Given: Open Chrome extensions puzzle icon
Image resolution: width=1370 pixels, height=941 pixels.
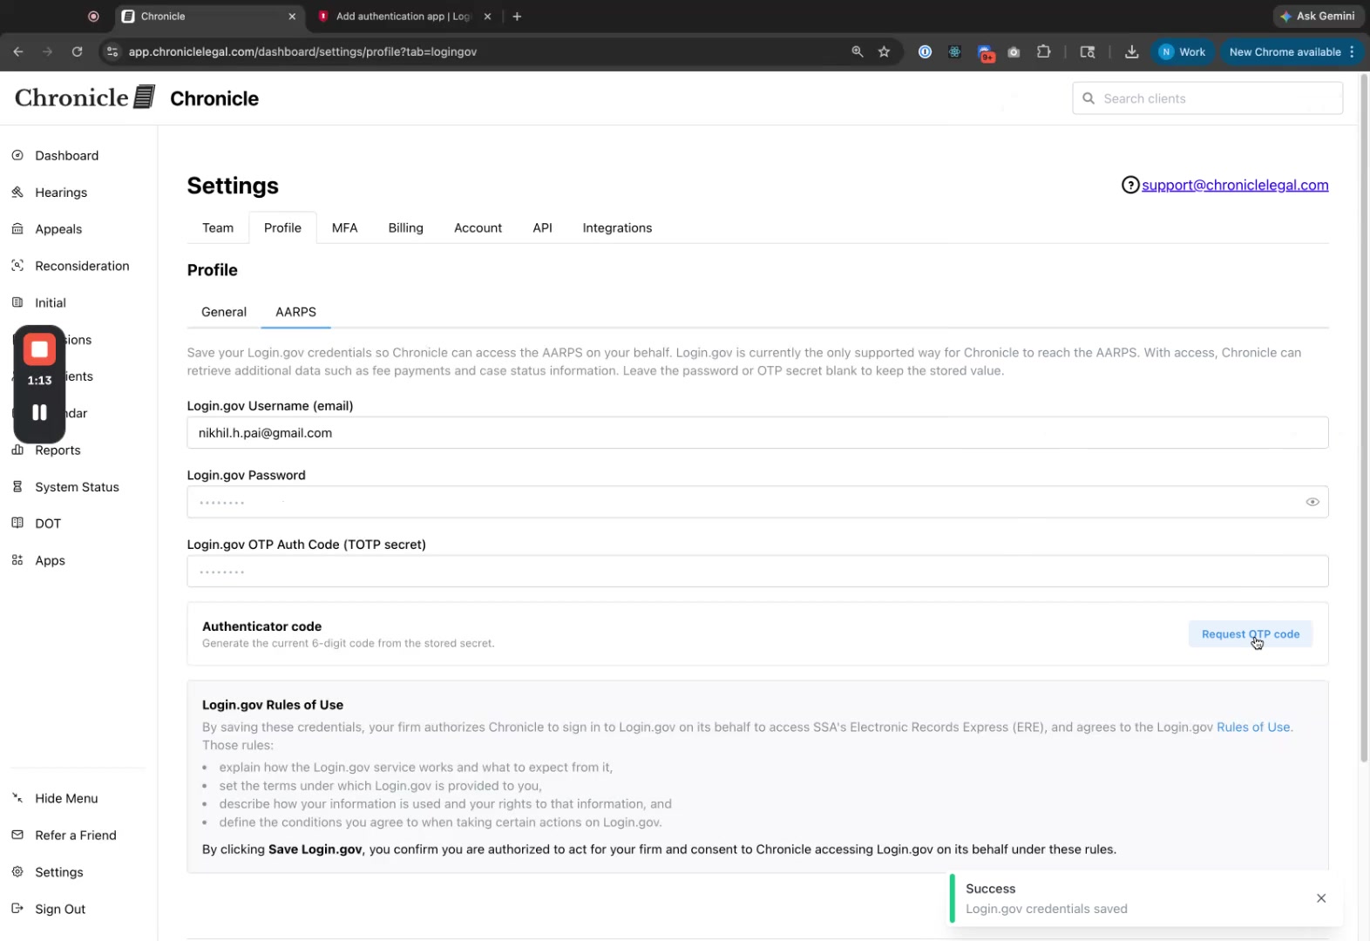Looking at the screenshot, I should (1043, 51).
